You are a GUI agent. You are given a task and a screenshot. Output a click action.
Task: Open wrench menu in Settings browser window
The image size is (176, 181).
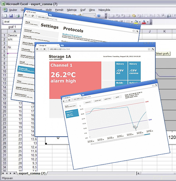click(137, 31)
